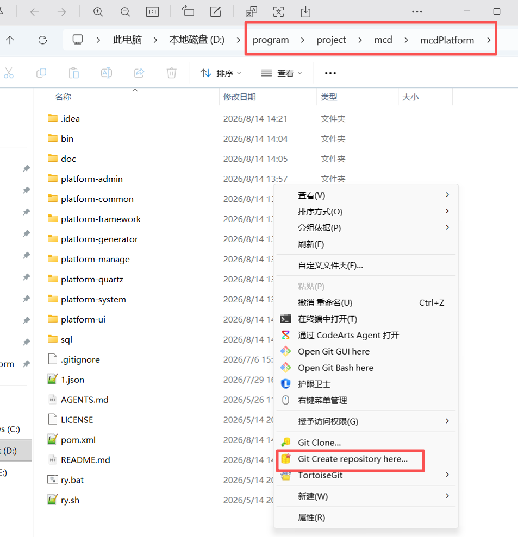
Task: Open the 查看 view dropdown
Action: coord(282,73)
